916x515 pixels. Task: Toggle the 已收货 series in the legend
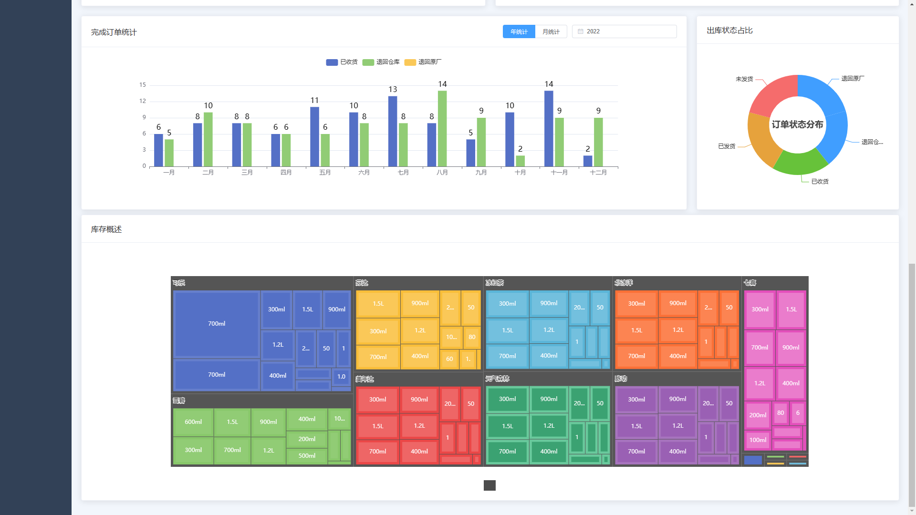point(341,62)
